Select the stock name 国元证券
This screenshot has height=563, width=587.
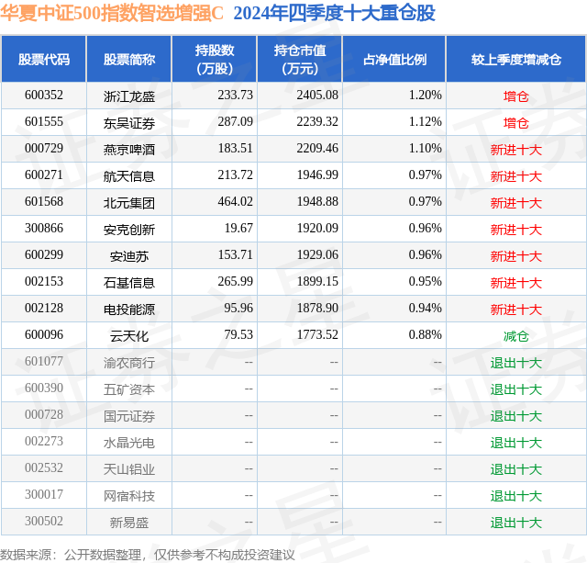point(129,416)
